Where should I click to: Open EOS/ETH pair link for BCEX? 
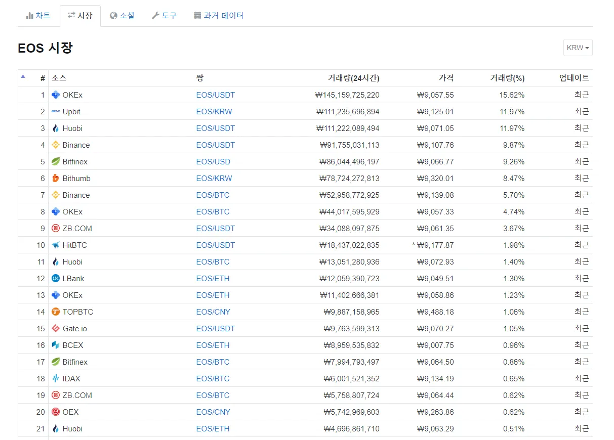[x=213, y=345]
